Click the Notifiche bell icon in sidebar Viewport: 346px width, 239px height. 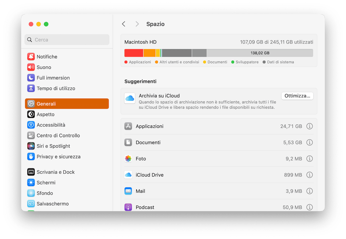click(31, 57)
